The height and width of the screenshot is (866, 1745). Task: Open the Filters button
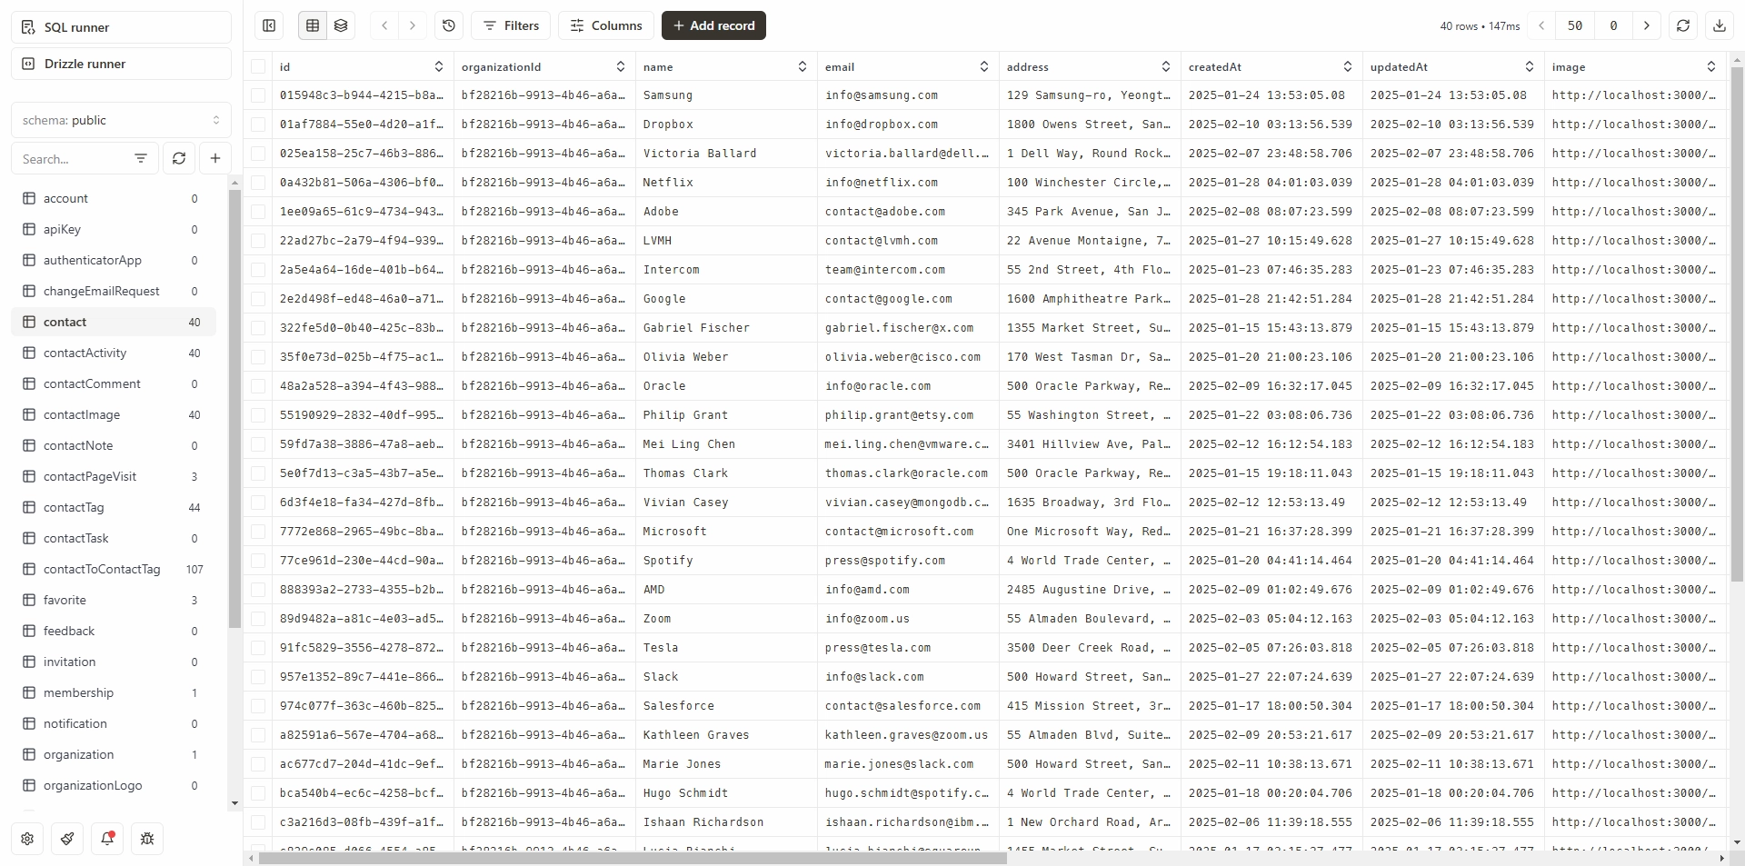pos(511,25)
